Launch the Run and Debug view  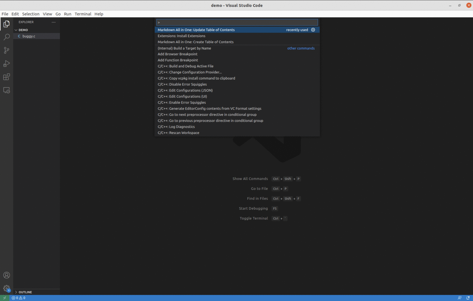7,64
